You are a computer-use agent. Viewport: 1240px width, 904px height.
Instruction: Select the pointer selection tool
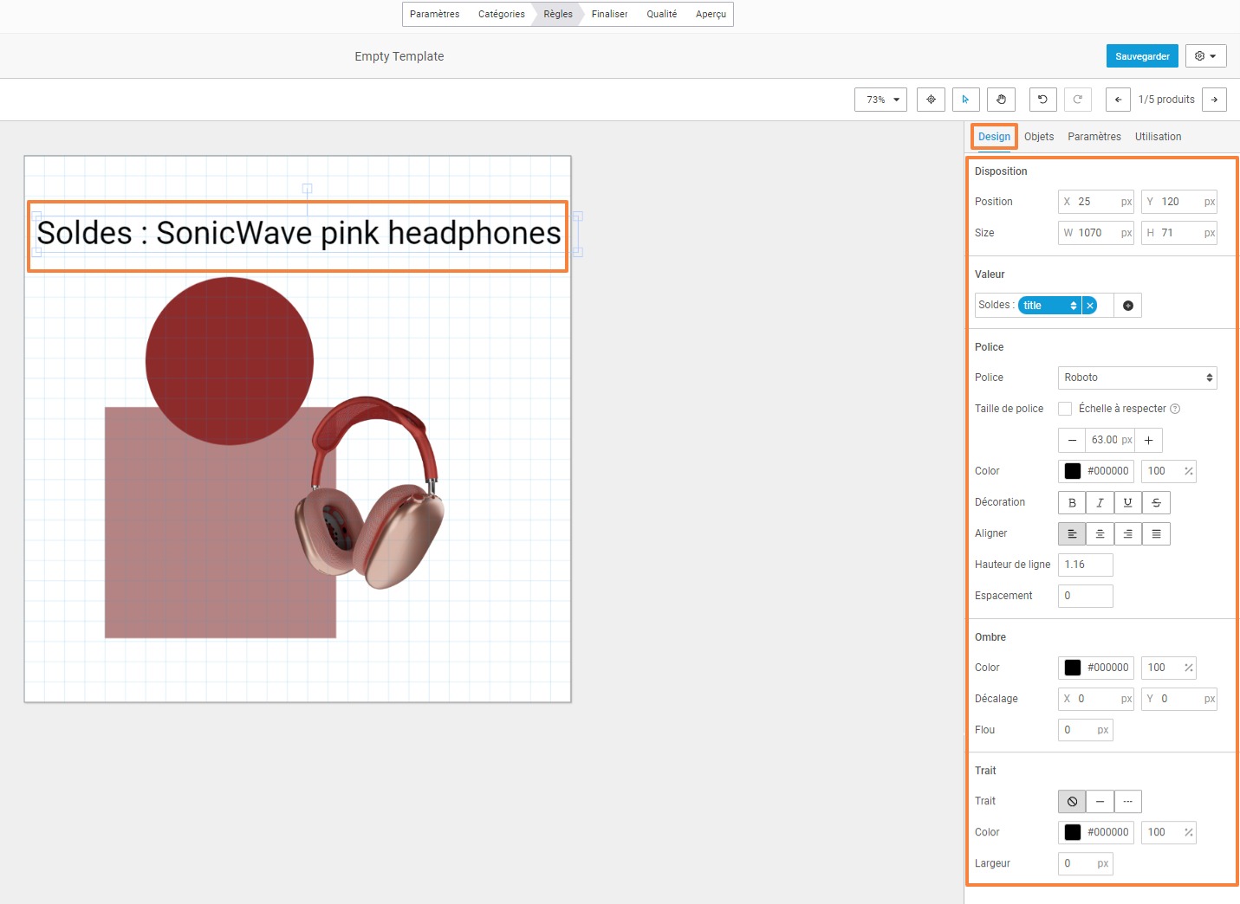point(965,100)
